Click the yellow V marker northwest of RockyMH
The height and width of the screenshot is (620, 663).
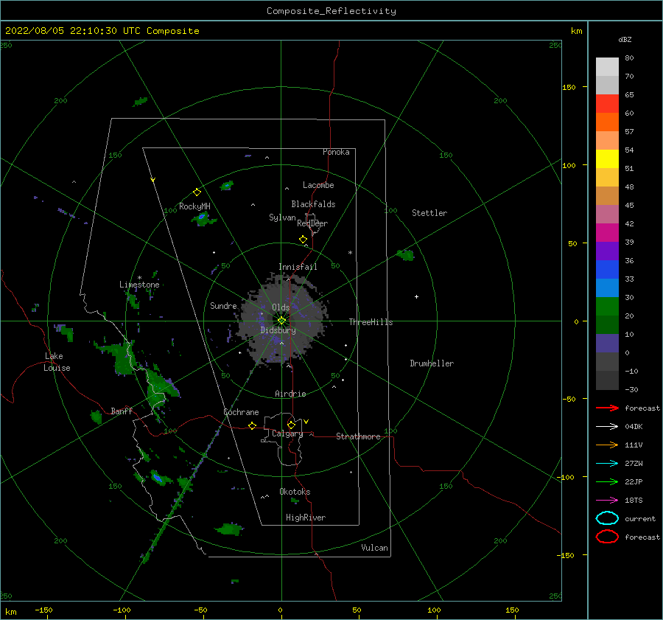(153, 180)
